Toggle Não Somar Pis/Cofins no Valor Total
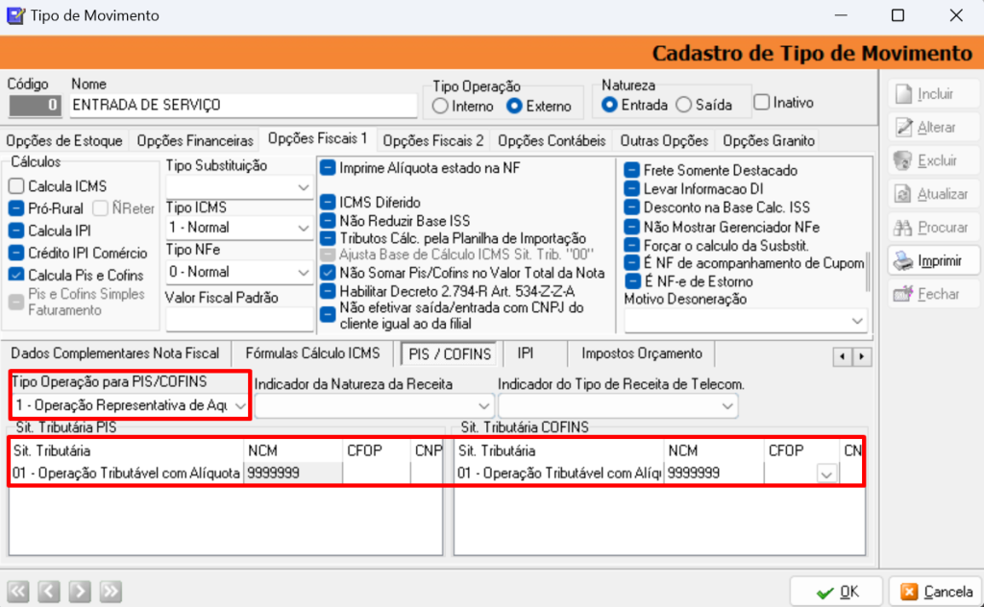 [328, 273]
